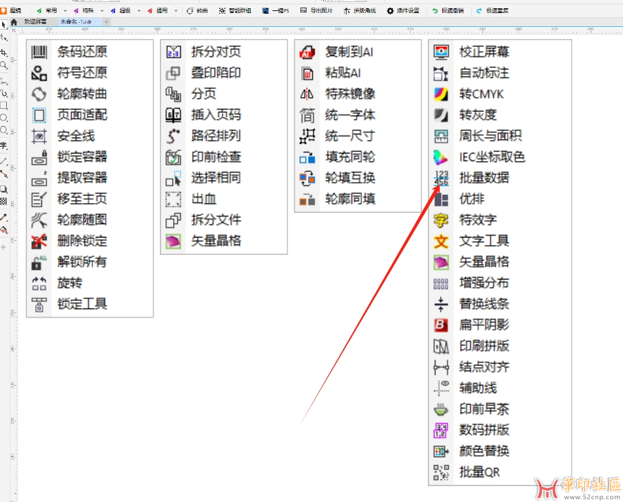Screen dimensions: 623x502
Task: Click the 解锁所有 unlock icon
Action: coord(39,262)
